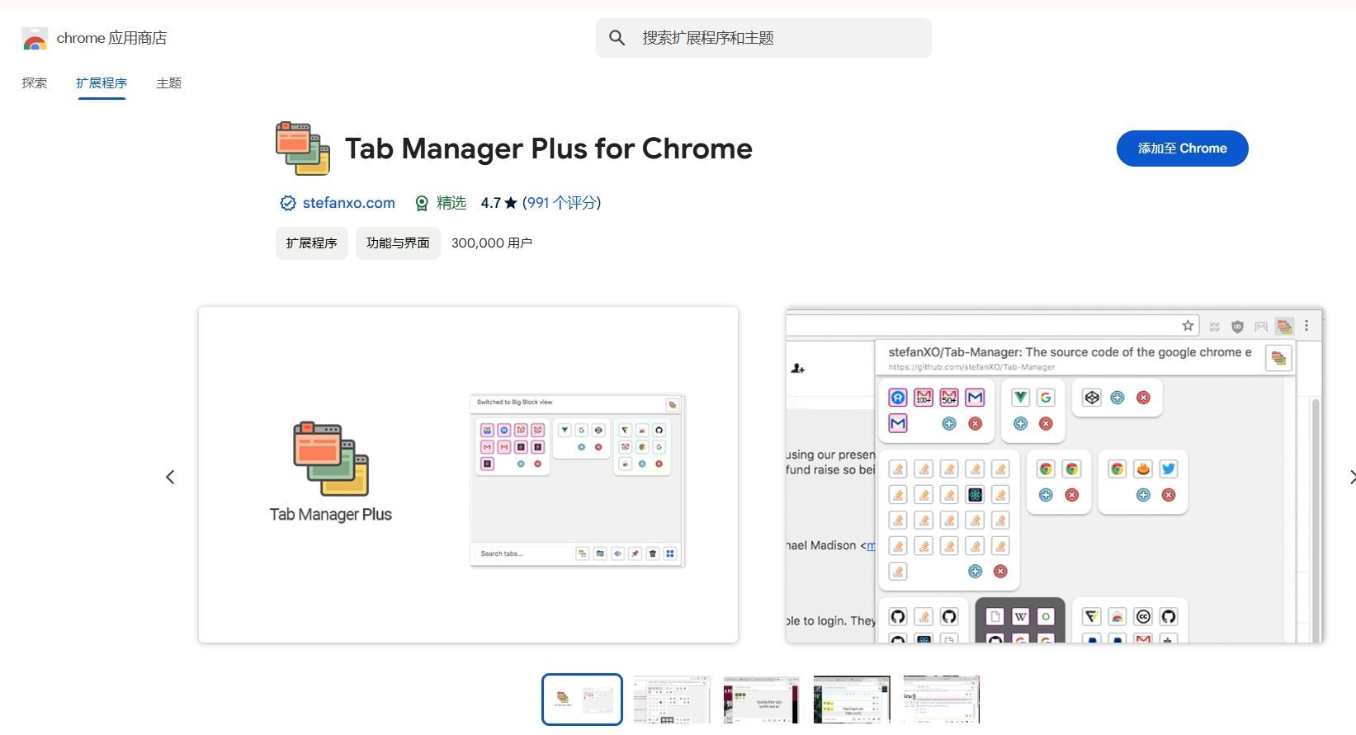Go to next screenshot with right arrow

click(x=1351, y=477)
